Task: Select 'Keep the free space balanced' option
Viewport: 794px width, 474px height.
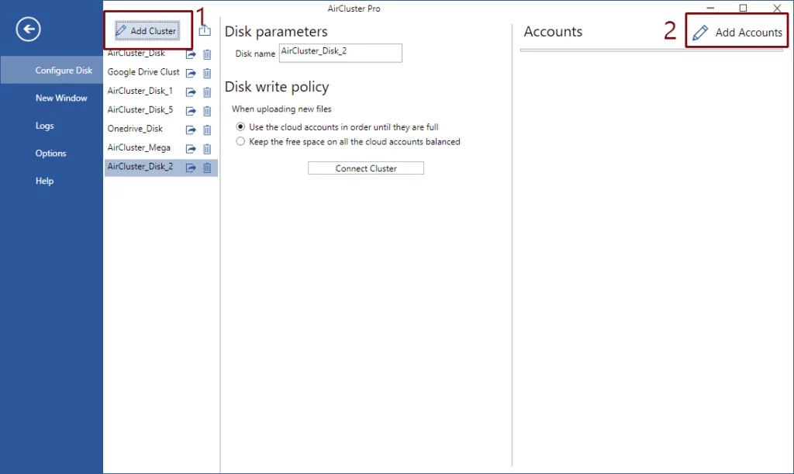Action: (x=240, y=142)
